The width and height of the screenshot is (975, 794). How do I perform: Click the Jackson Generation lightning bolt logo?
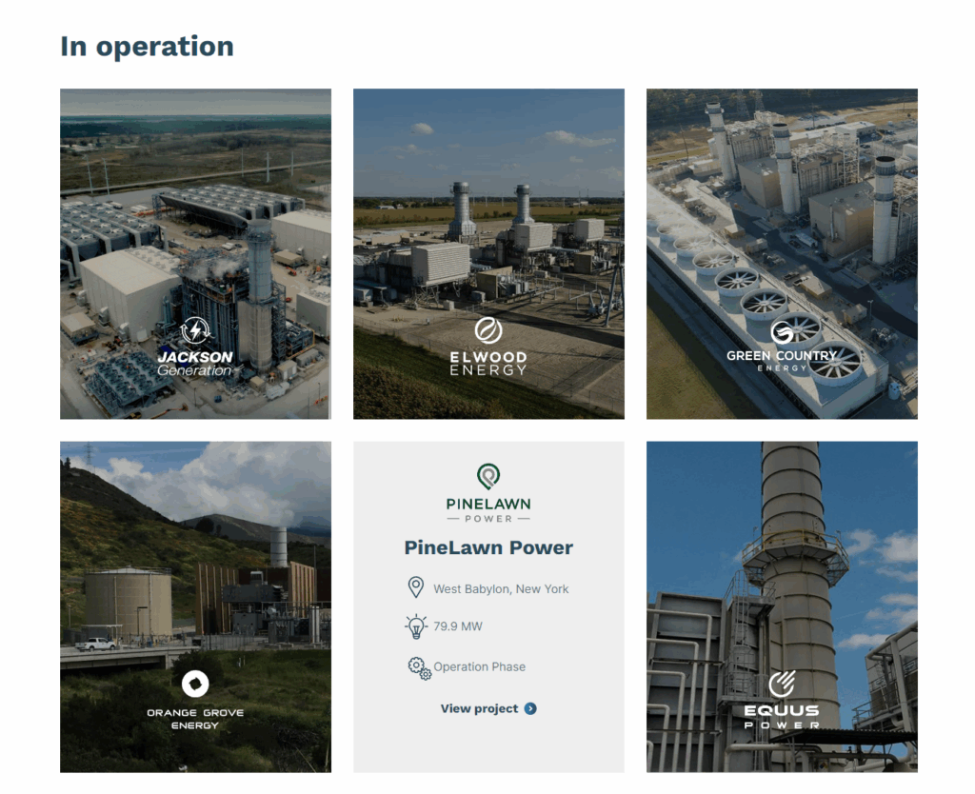pyautogui.click(x=195, y=331)
